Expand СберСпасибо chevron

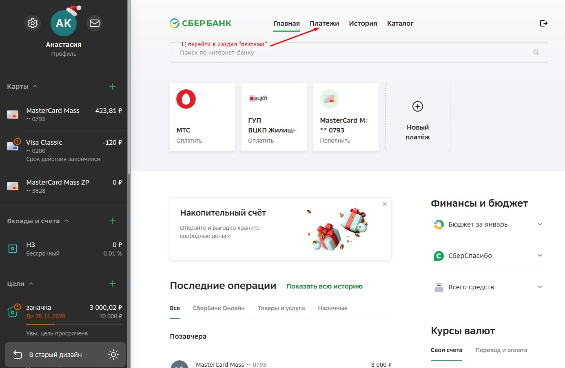tap(540, 256)
